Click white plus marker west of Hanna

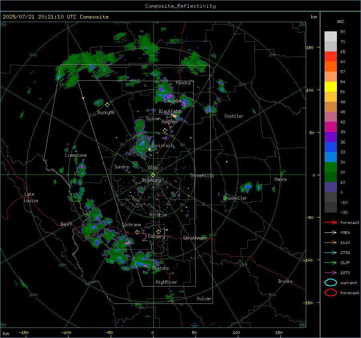pos(227,162)
